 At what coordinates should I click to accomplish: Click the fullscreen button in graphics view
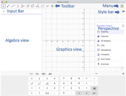point(122,68)
